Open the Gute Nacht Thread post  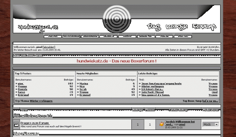click(x=152, y=92)
